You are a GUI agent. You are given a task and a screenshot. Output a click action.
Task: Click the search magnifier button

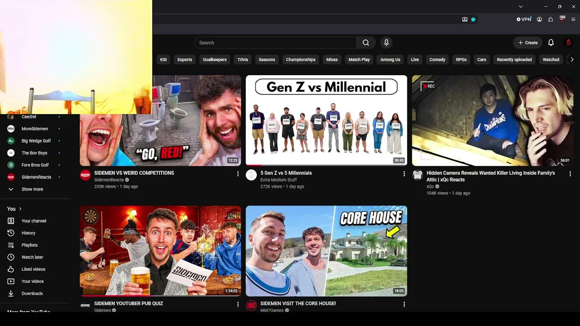tap(366, 43)
